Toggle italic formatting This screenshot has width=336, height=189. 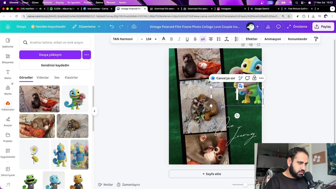179,39
